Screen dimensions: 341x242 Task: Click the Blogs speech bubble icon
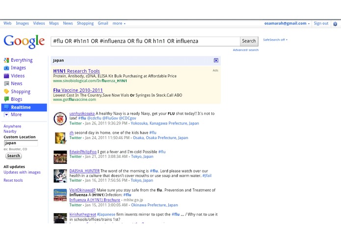(6, 99)
